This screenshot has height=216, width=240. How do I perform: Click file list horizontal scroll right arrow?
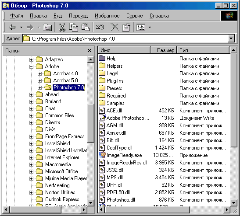click(227, 210)
